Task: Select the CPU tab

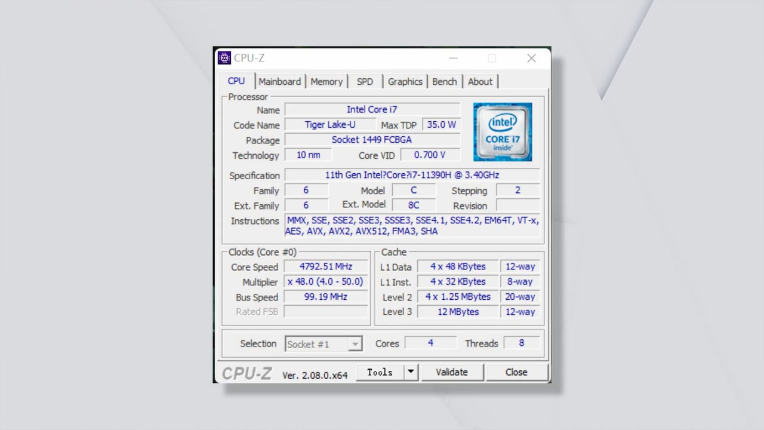Action: click(236, 81)
